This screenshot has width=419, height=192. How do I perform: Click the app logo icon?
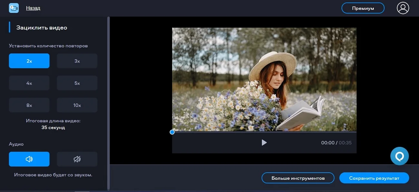14,8
